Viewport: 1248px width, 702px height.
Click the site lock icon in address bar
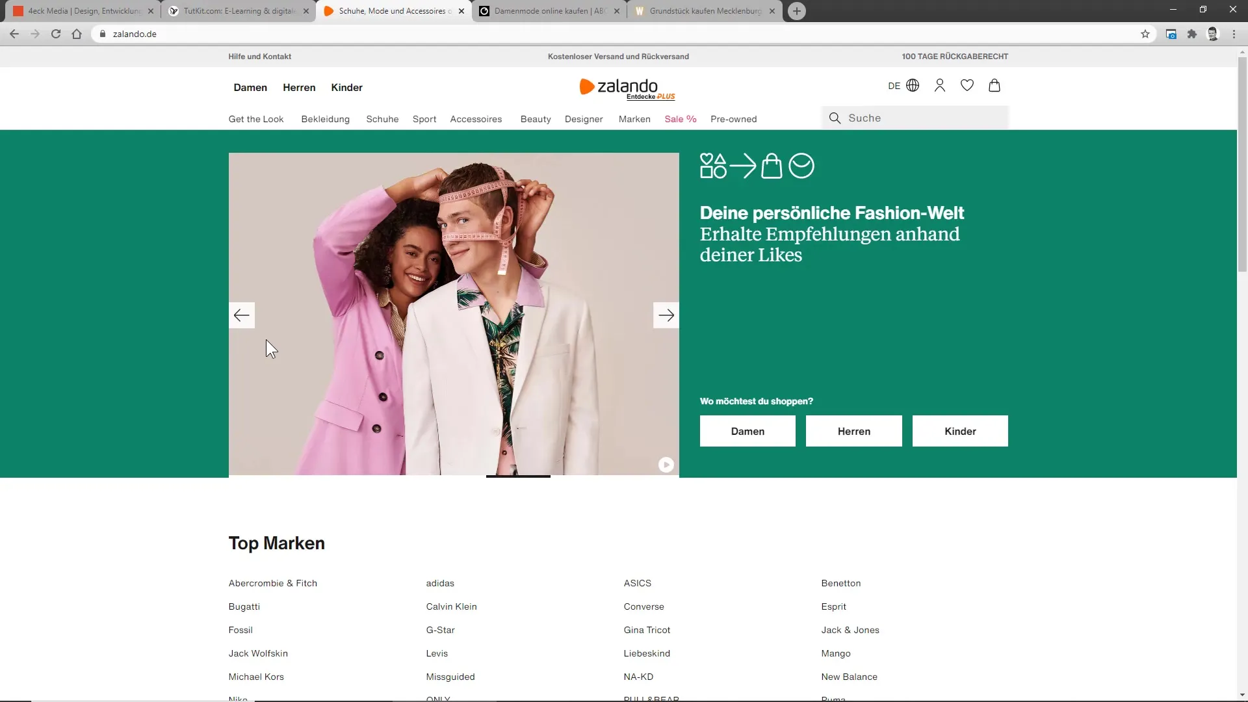[103, 34]
